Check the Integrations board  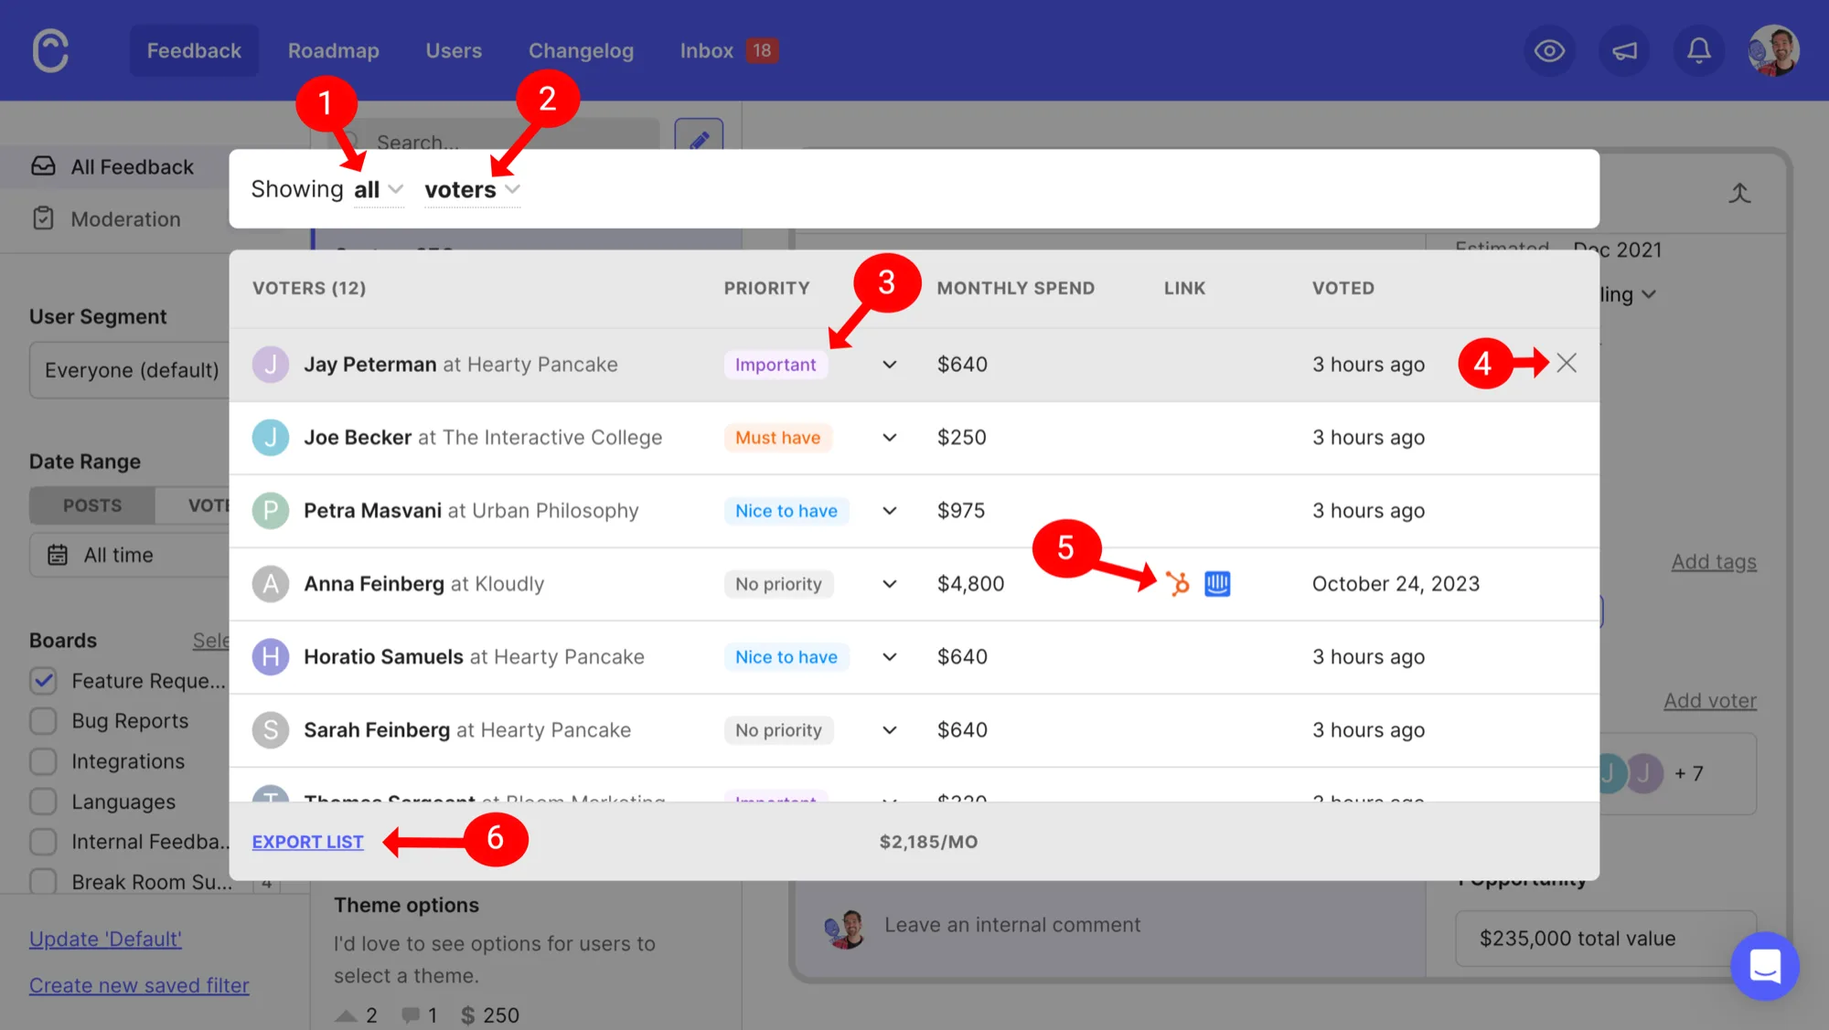[x=43, y=761]
